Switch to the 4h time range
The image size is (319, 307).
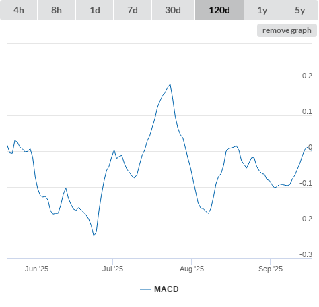19,10
